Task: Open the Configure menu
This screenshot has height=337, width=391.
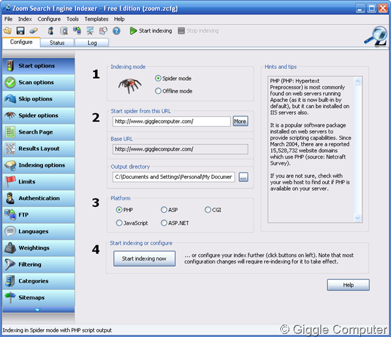Action: pos(49,19)
